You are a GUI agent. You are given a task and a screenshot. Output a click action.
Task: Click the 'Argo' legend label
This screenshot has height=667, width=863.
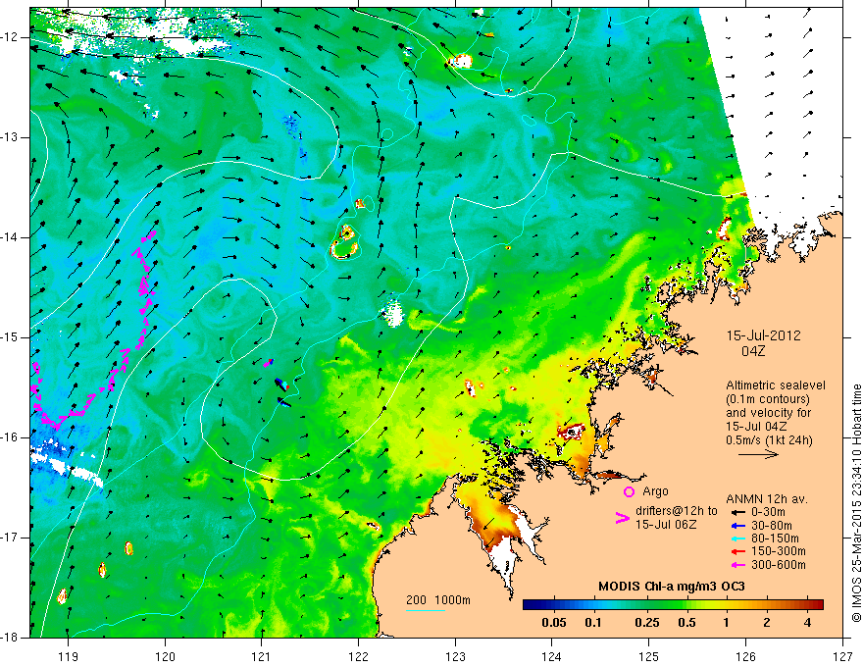655,491
